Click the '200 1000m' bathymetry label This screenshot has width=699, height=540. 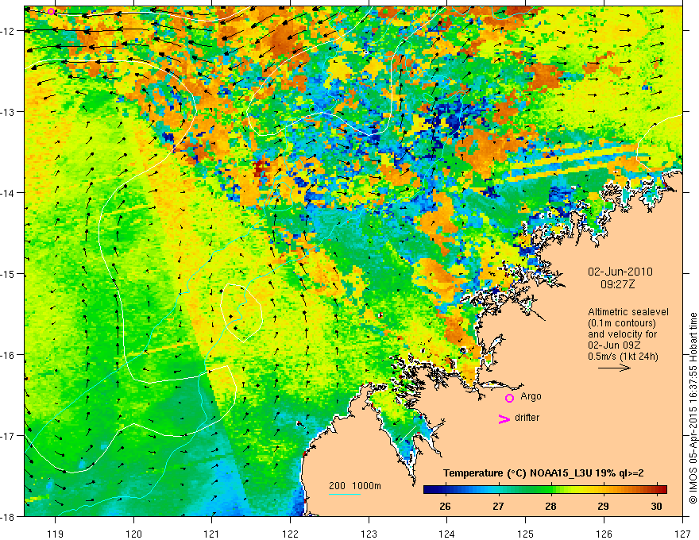pos(355,486)
